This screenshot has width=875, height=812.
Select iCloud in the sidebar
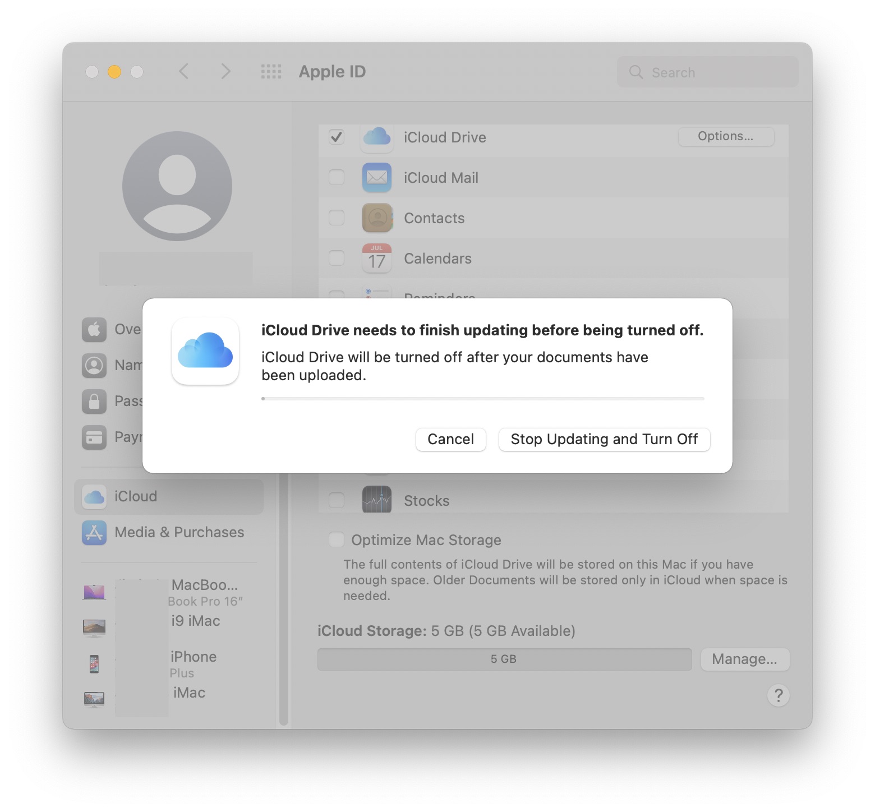tap(168, 497)
